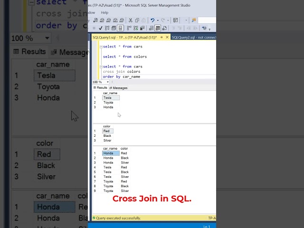The image size is (304, 228).
Task: Collapse the first select from cars block
Action: 101,47
